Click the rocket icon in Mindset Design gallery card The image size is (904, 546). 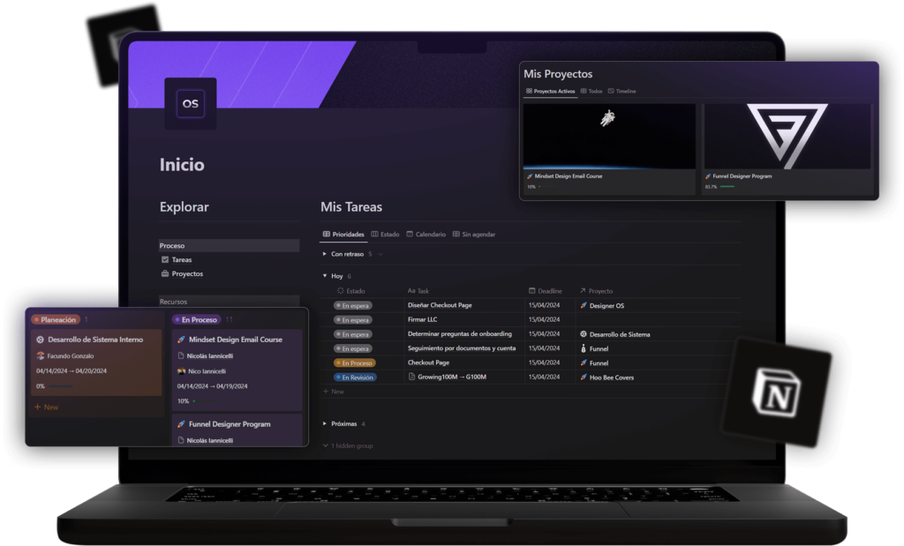[530, 176]
